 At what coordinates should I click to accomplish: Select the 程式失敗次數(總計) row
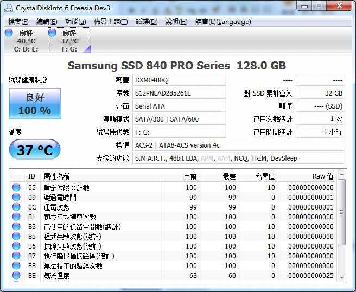(173, 237)
